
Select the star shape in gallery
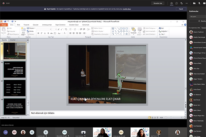pos(127,34)
